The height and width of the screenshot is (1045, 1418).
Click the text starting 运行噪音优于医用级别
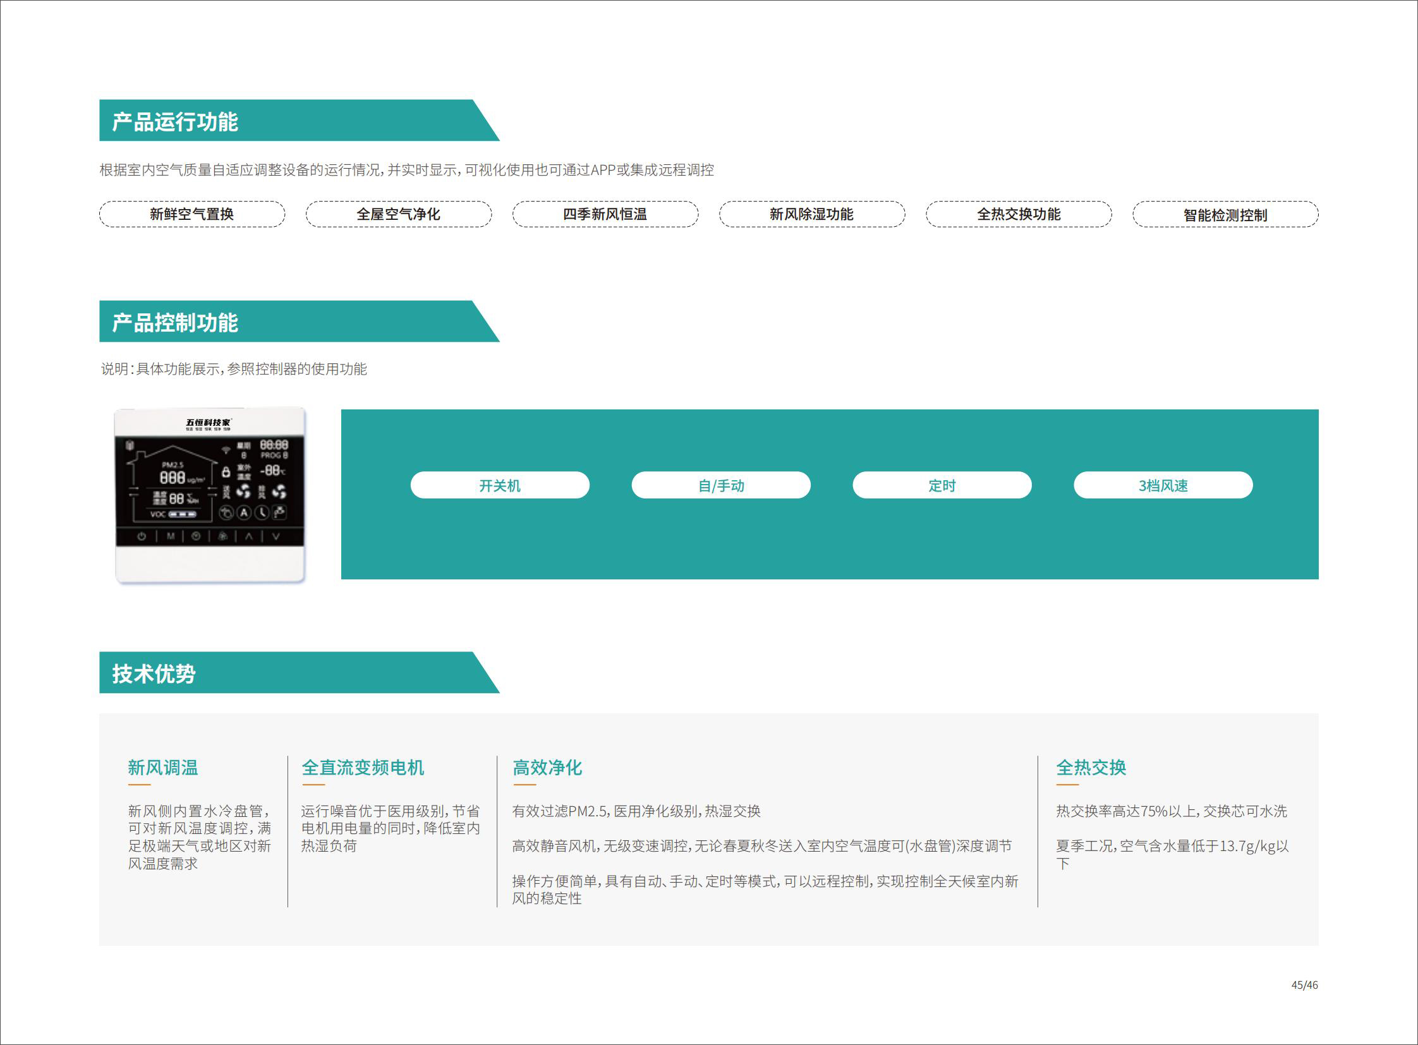click(391, 828)
